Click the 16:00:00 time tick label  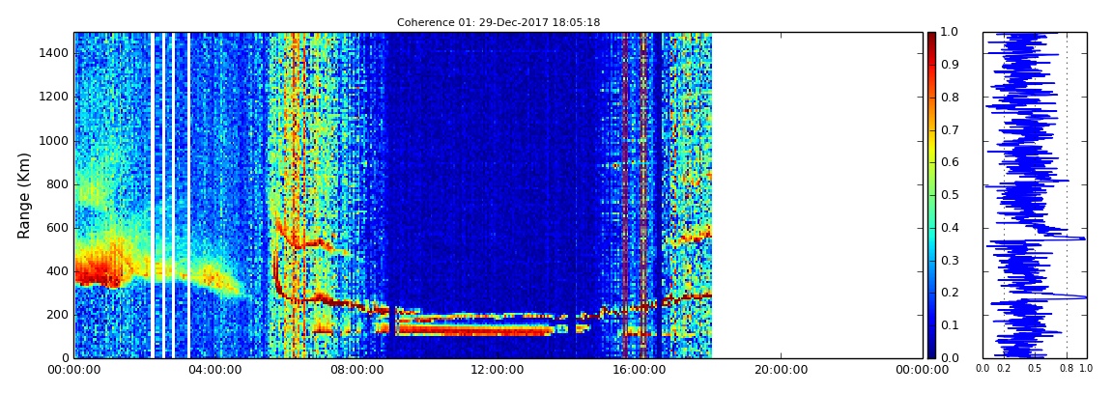point(640,369)
